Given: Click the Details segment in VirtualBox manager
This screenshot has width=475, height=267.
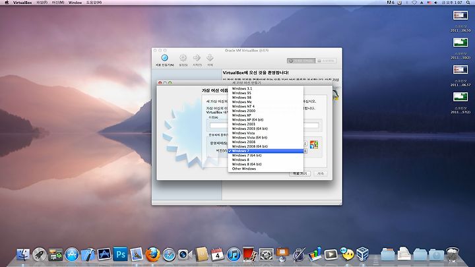Looking at the screenshot, I should [301, 61].
